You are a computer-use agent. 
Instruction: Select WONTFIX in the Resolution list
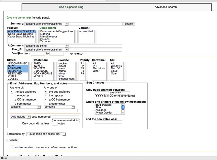click(x=39, y=68)
